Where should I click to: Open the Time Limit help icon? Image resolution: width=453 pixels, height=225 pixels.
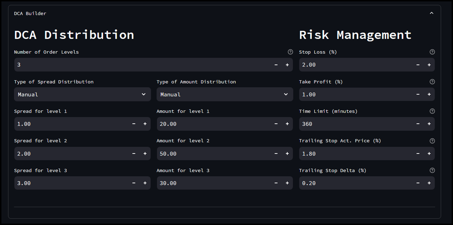(432, 111)
